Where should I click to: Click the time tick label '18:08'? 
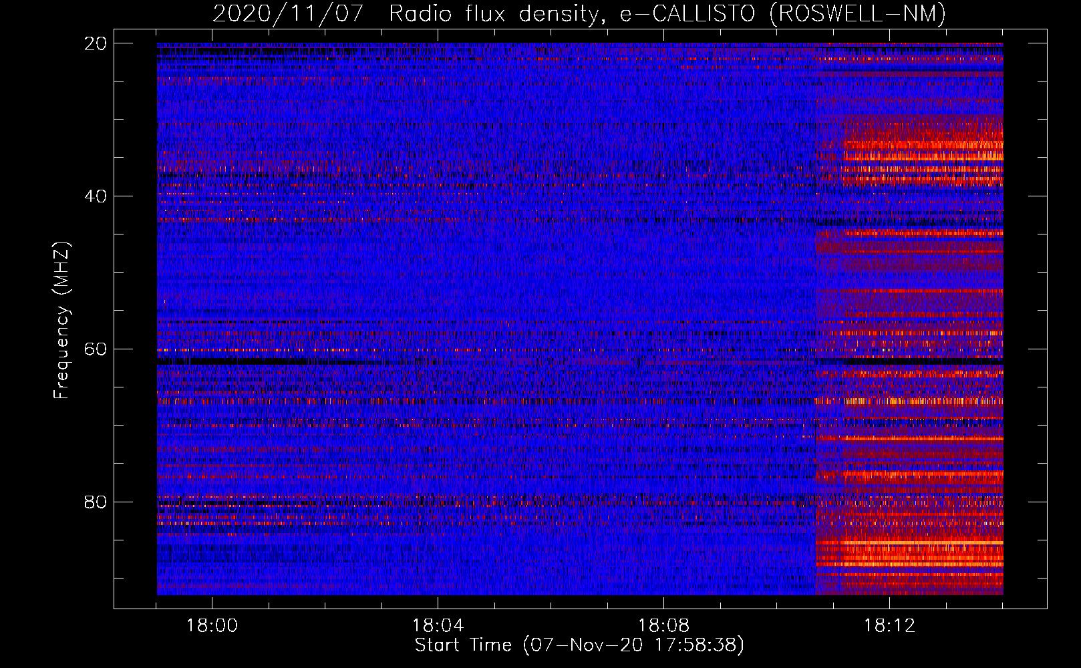[x=663, y=626]
